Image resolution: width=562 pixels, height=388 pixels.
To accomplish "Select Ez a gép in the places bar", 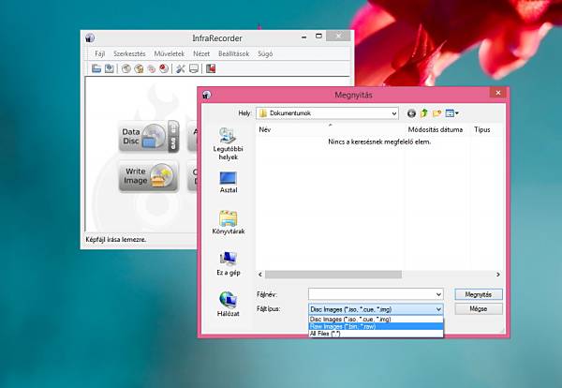I will tap(228, 263).
